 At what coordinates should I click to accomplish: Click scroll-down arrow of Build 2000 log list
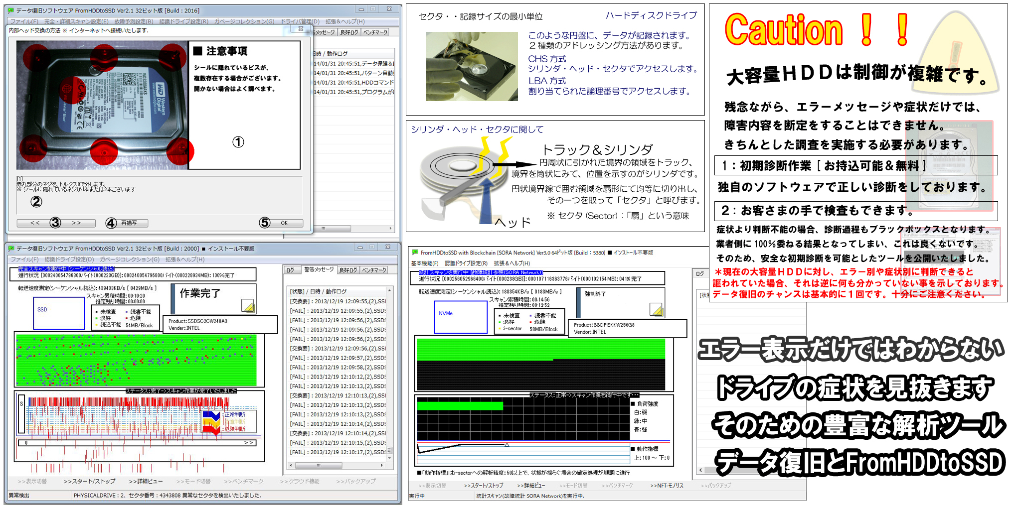(x=389, y=458)
